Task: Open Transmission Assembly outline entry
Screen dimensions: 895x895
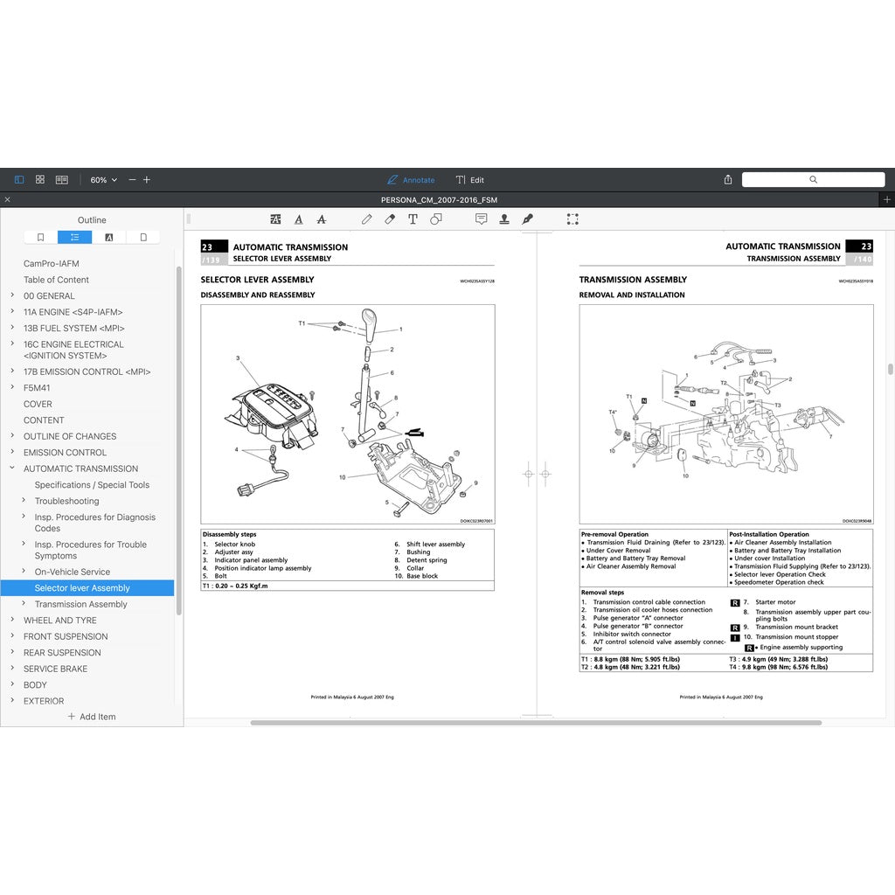Action: pyautogui.click(x=80, y=604)
